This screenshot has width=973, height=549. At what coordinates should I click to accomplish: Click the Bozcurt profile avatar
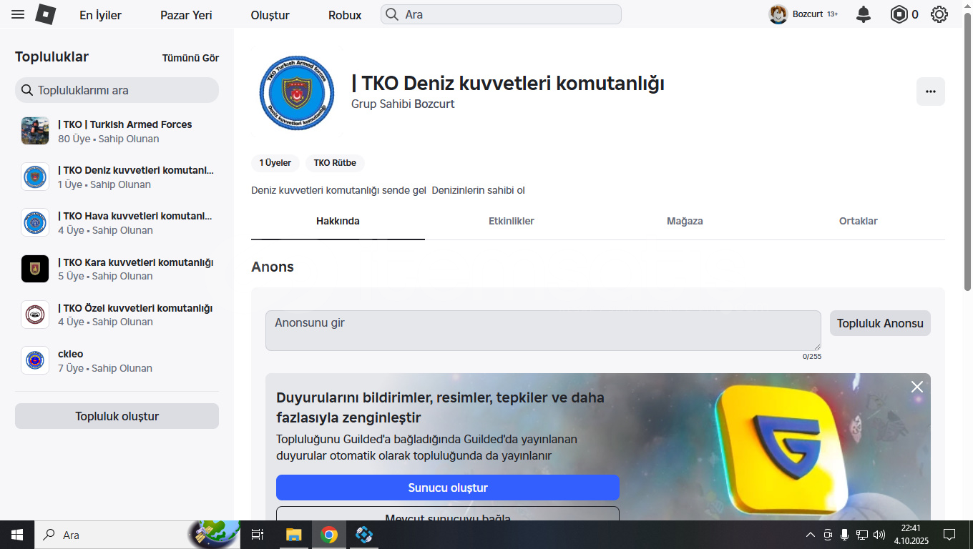(778, 14)
